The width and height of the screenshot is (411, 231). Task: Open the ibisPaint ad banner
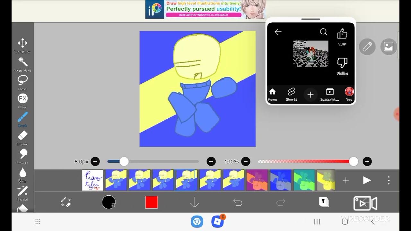205,9
